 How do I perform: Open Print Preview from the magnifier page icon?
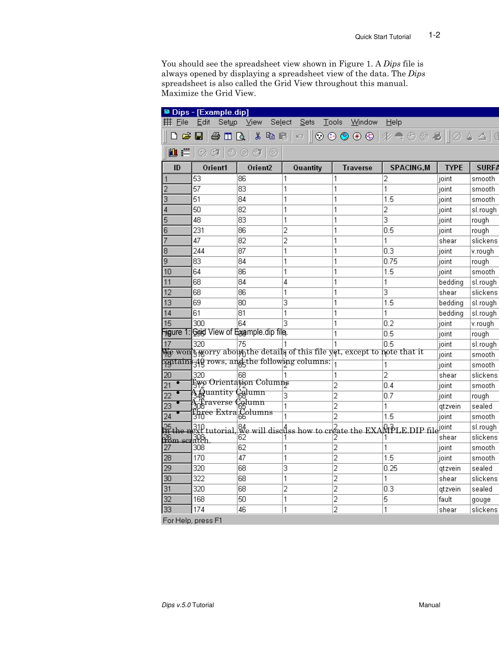(241, 136)
